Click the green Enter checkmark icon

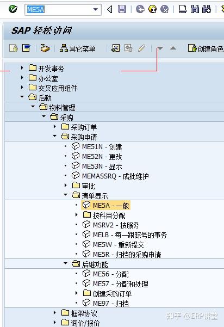coord(13,9)
